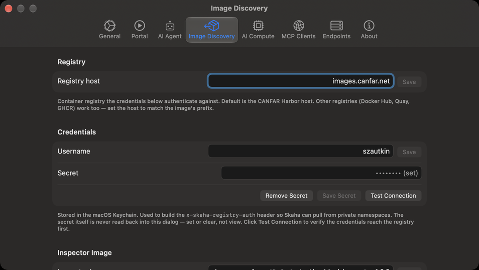Select the Image Discovery box icon

(x=212, y=26)
